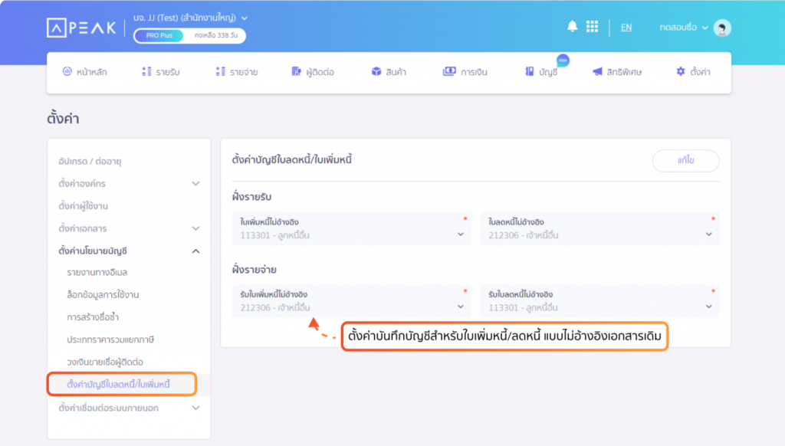Viewport: 785px width, 446px height.
Task: Click the user avatar picture
Action: tap(722, 28)
